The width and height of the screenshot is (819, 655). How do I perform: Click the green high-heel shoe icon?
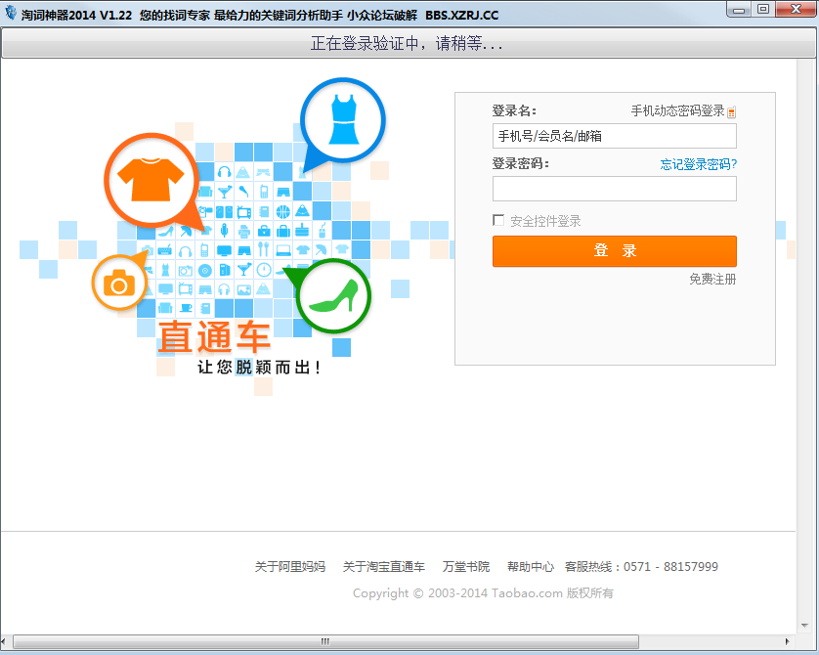tap(334, 295)
